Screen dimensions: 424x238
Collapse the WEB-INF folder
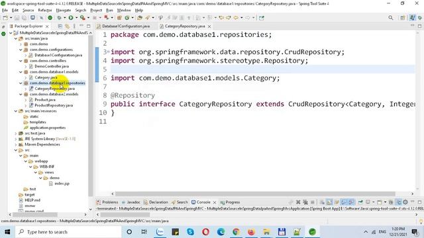coord(30,167)
